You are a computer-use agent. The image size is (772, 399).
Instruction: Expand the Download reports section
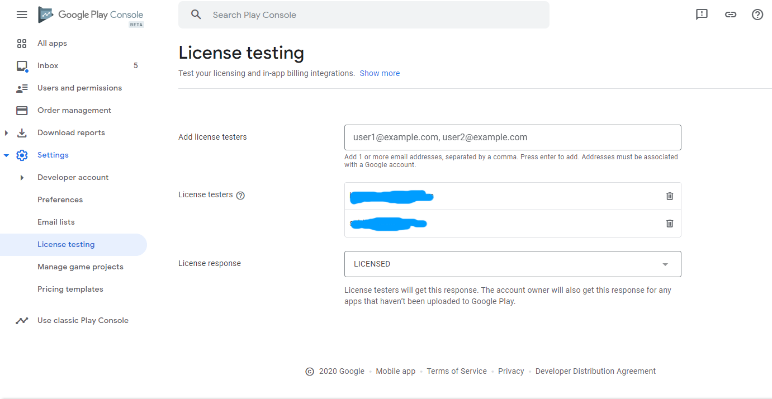pyautogui.click(x=7, y=133)
